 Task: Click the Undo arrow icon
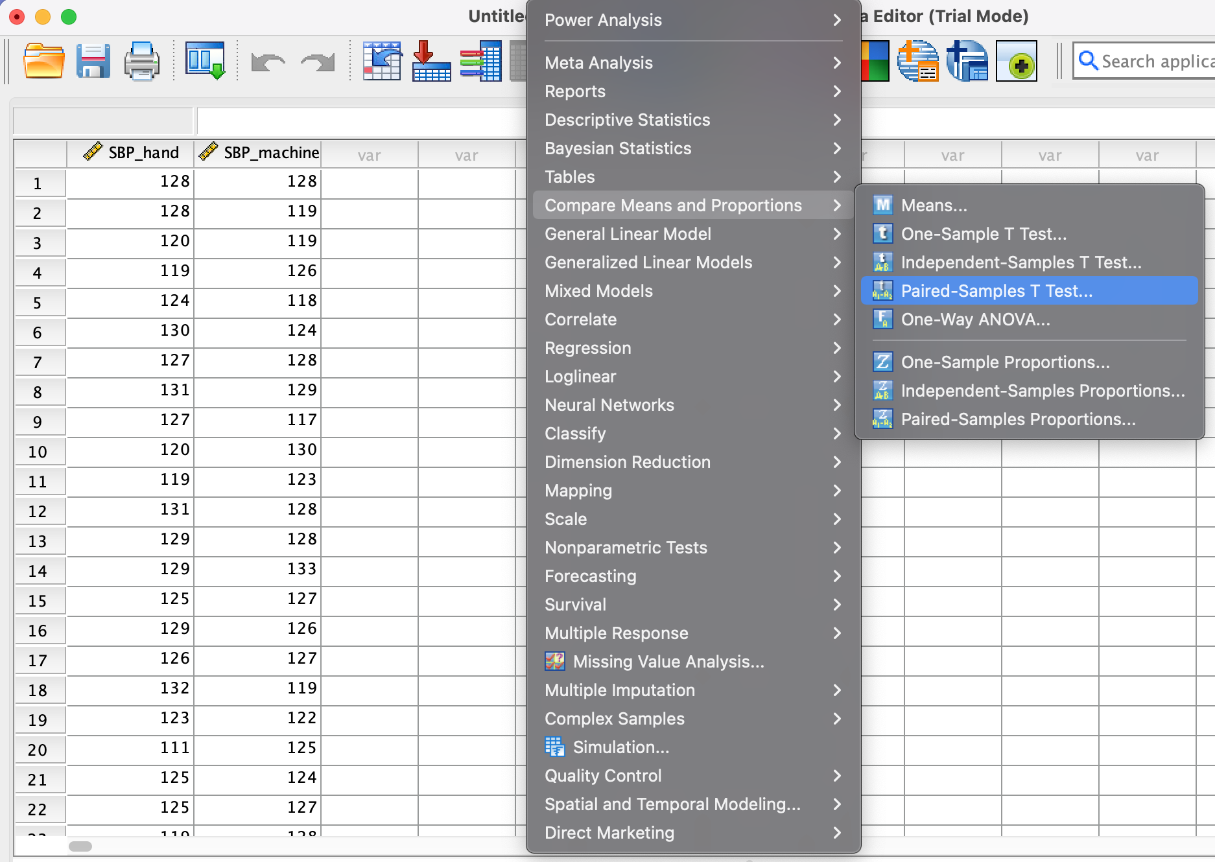[268, 63]
